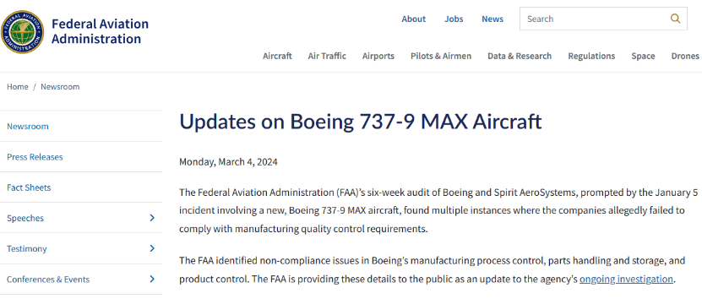Screen dimensions: 702x304
Task: Follow the ongoing investigation link
Action: (x=626, y=280)
